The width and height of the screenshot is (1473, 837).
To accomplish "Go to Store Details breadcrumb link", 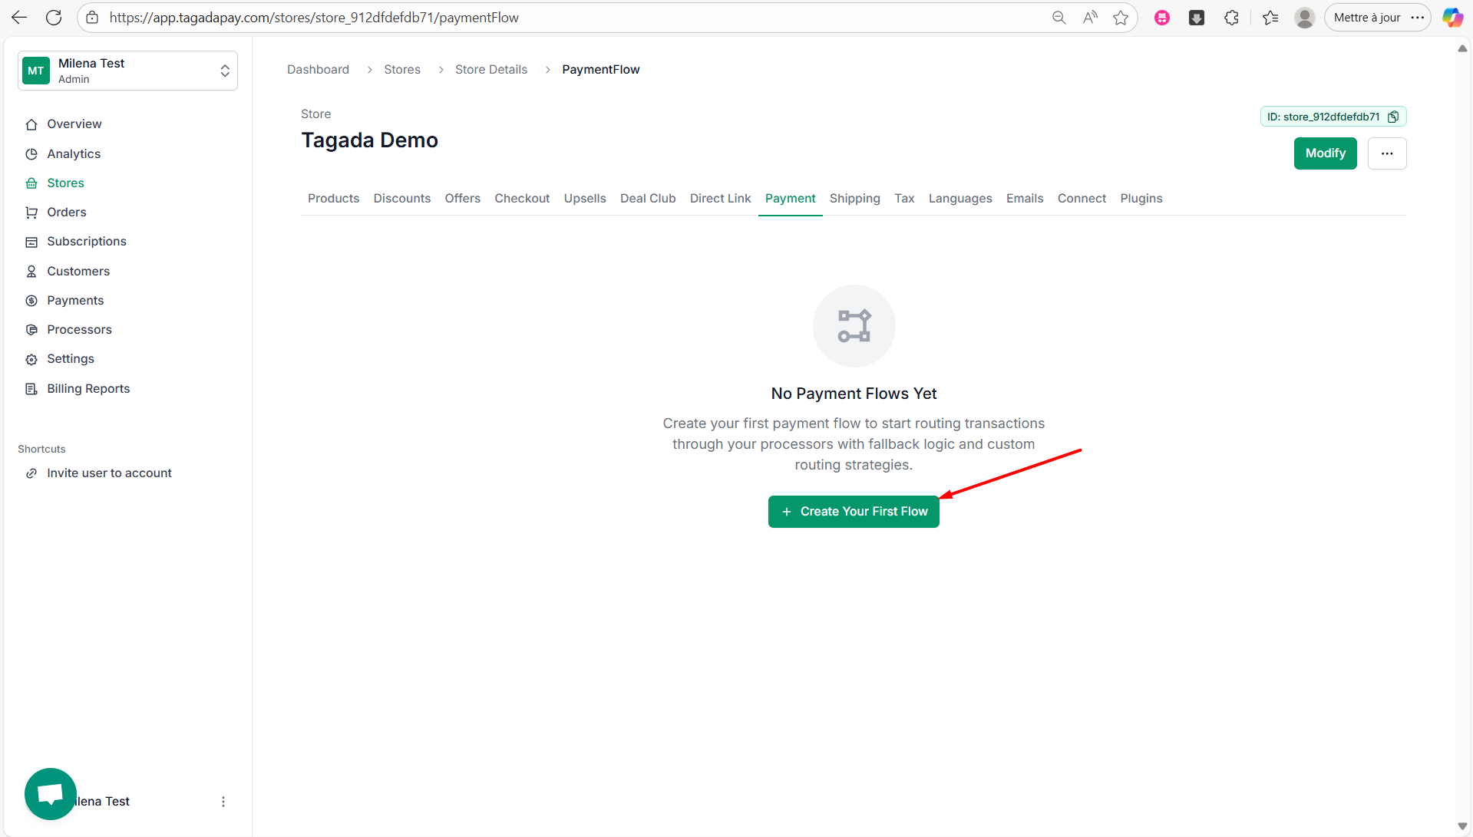I will pyautogui.click(x=490, y=70).
